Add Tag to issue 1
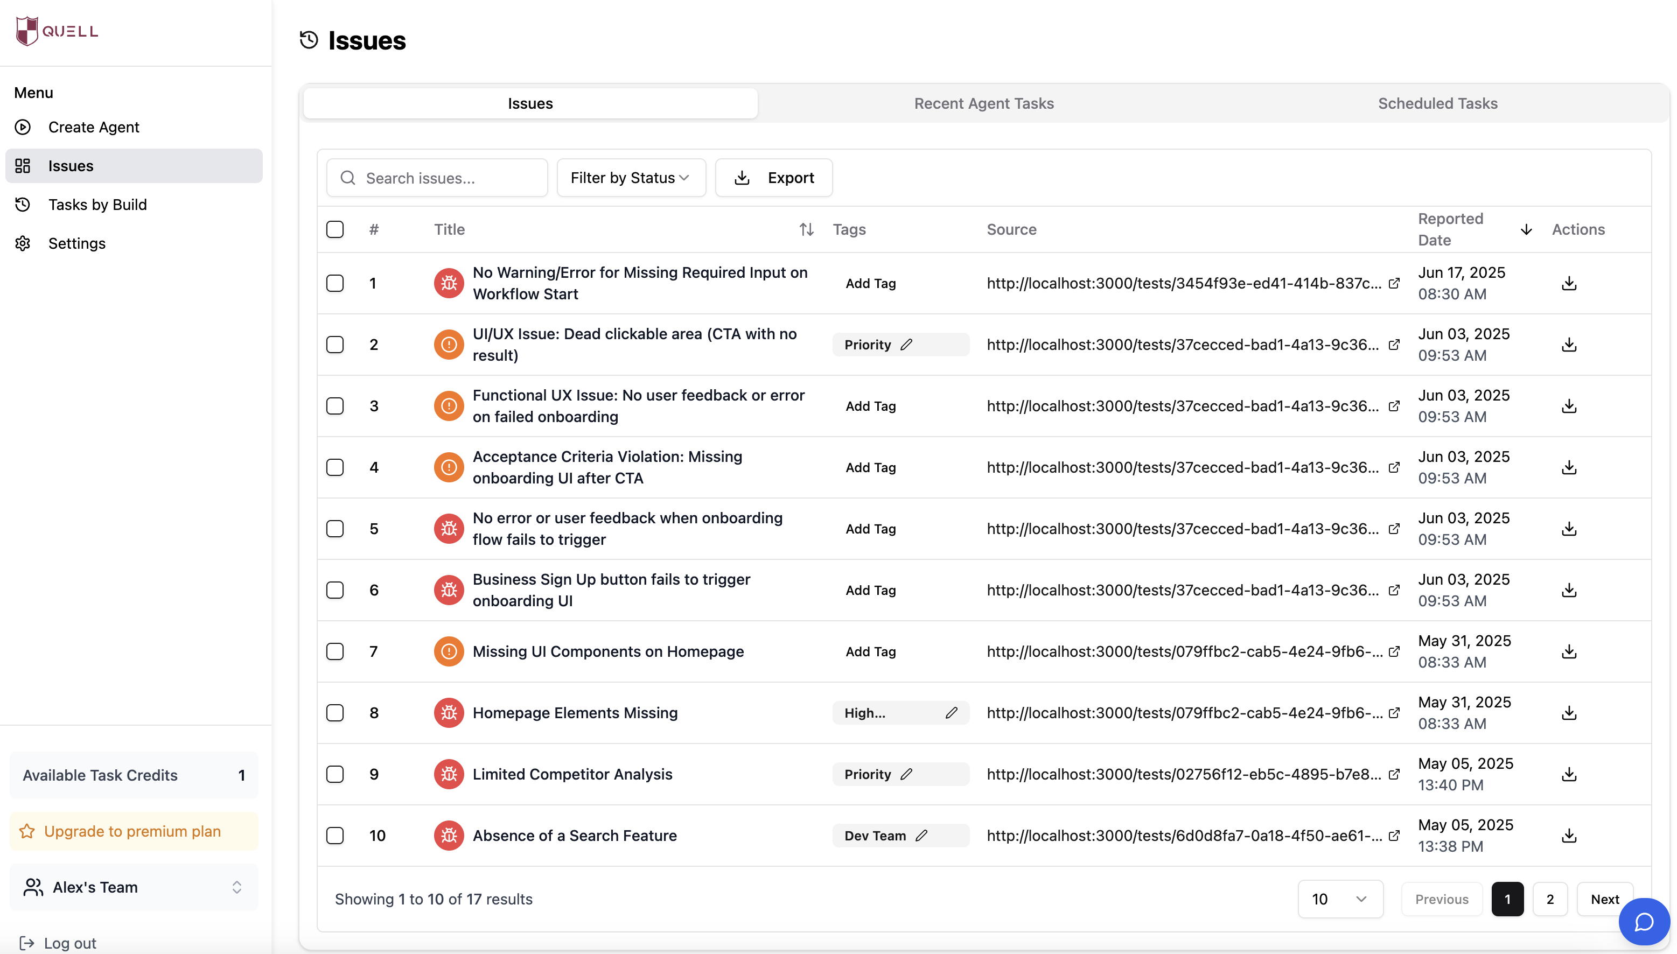This screenshot has width=1677, height=954. 870,283
